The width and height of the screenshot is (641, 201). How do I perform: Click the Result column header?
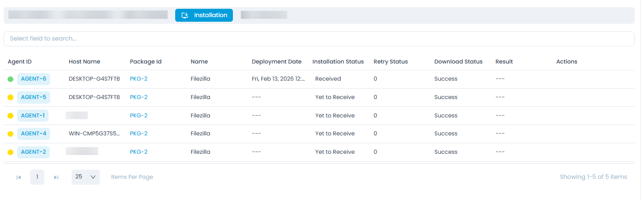pos(504,62)
